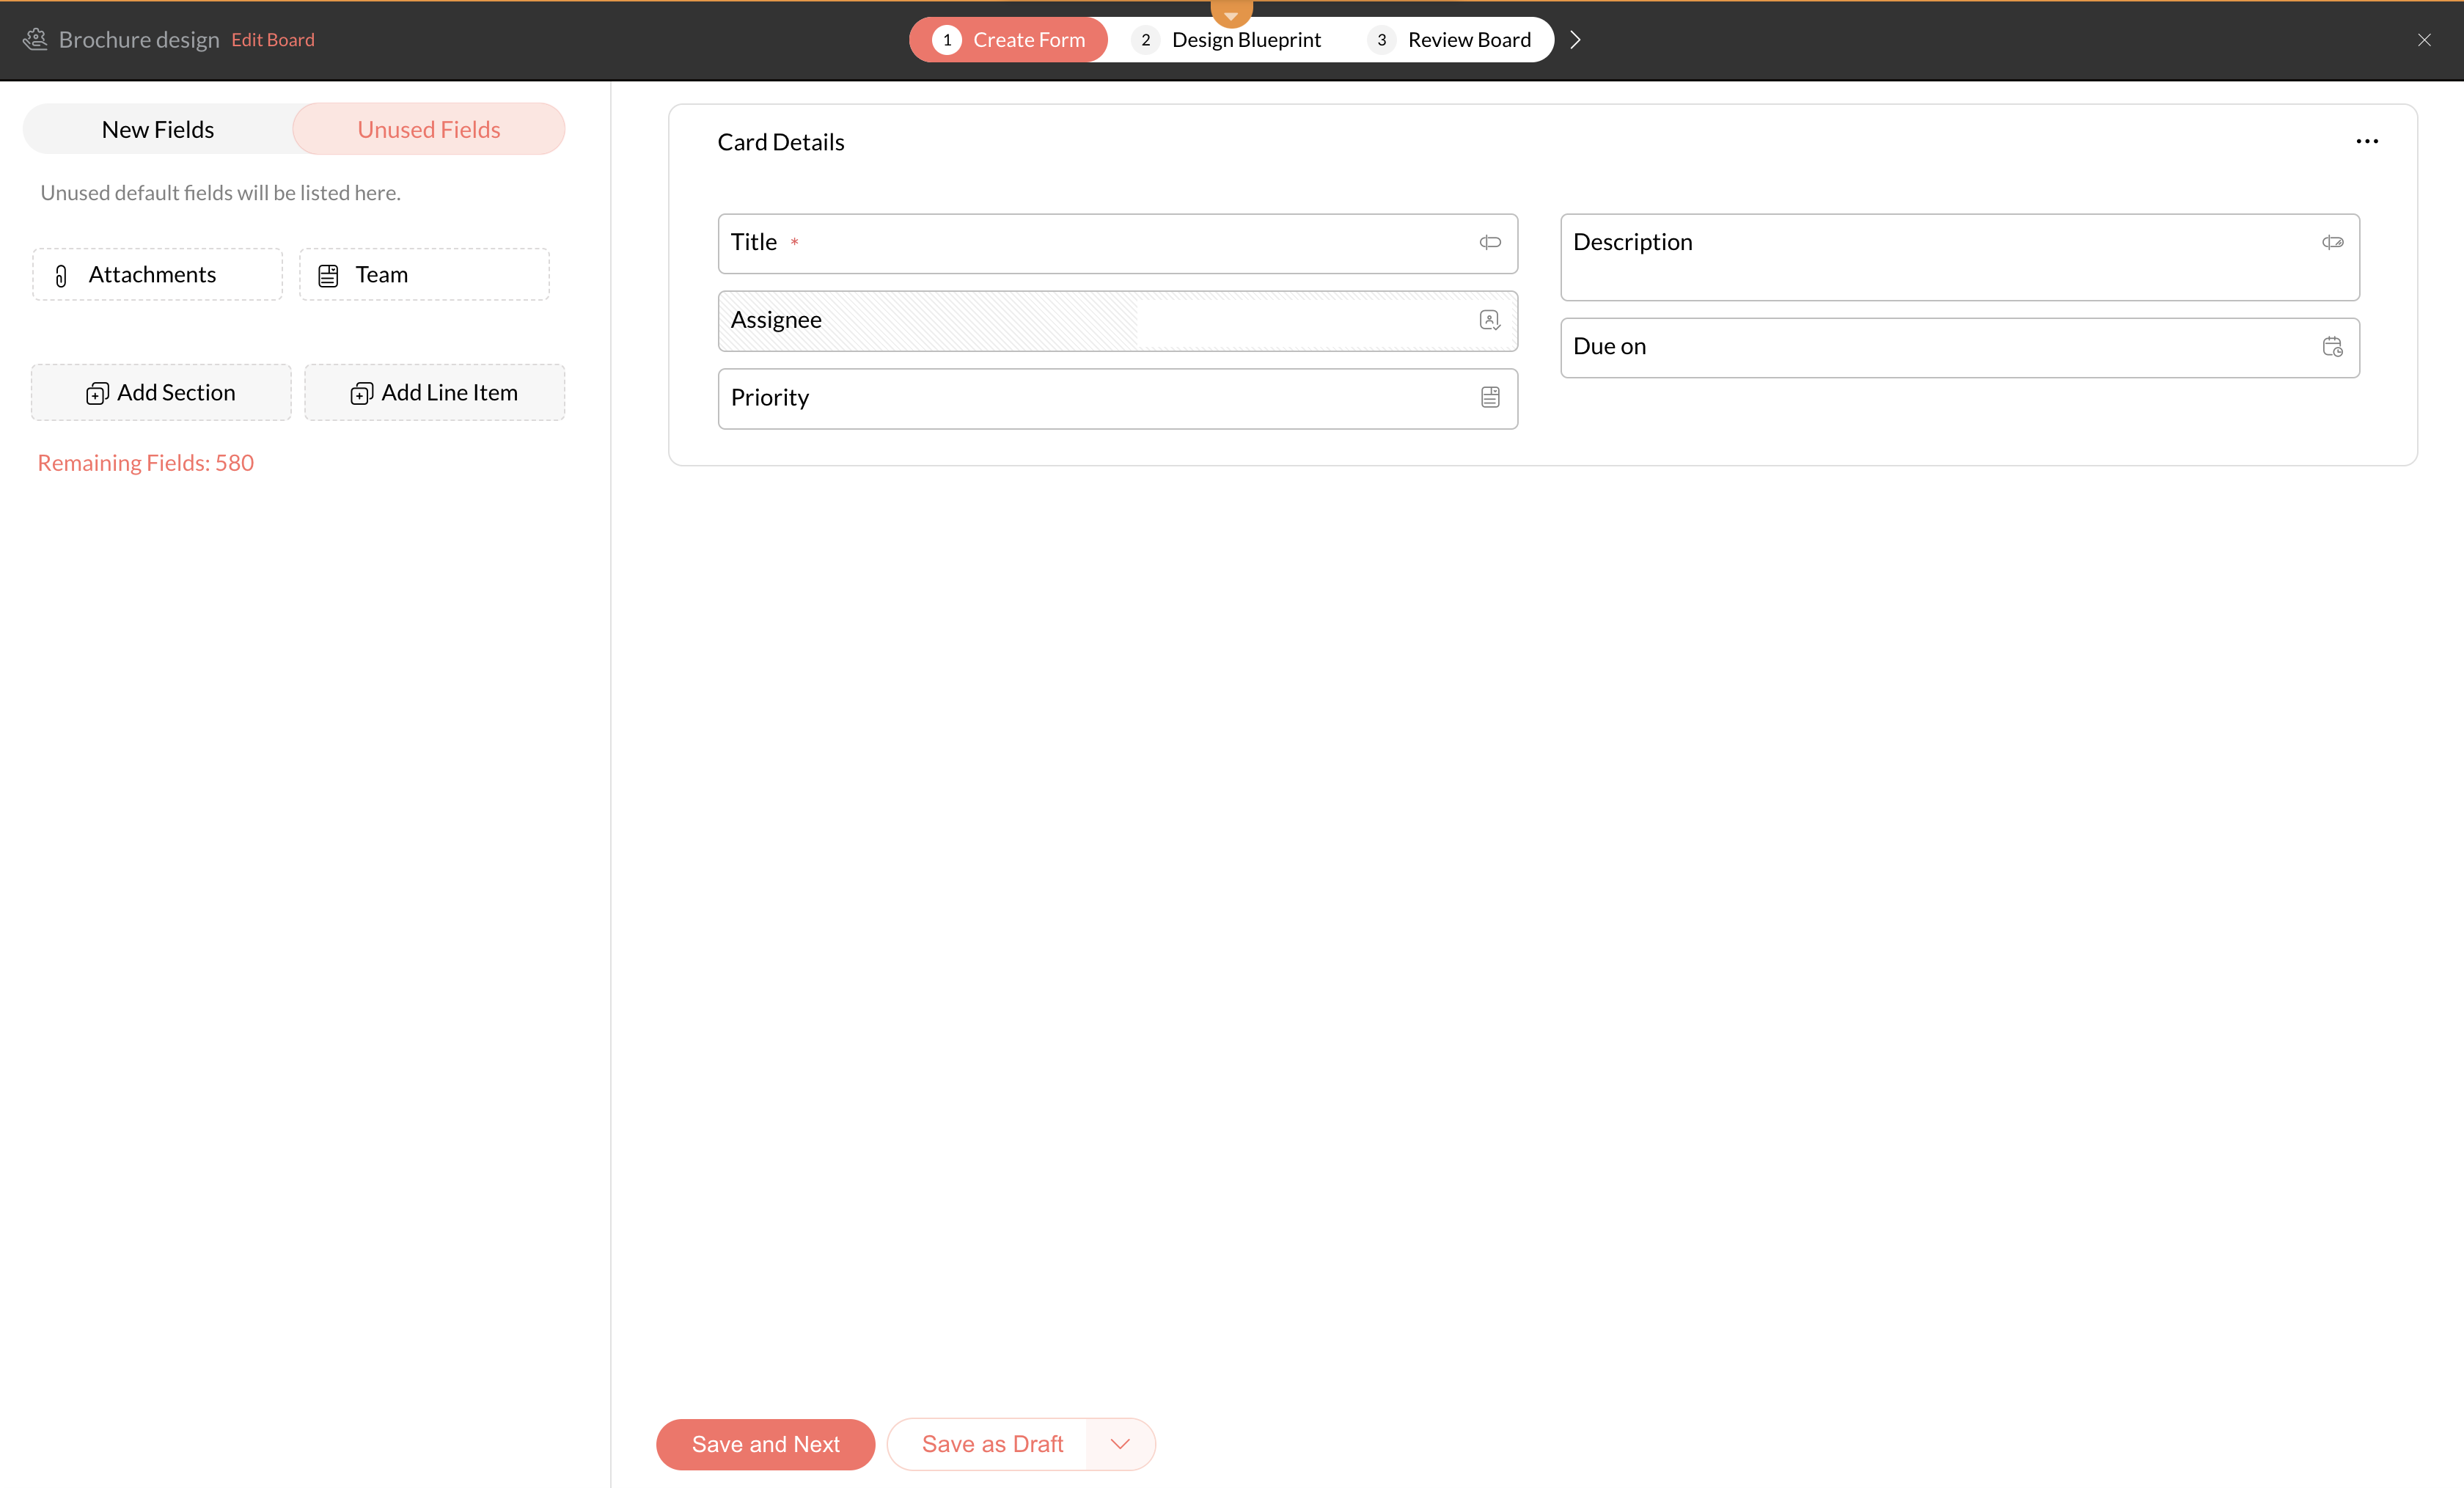Click the Team field's list icon
Screen dimensions: 2464x1488
tap(328, 275)
